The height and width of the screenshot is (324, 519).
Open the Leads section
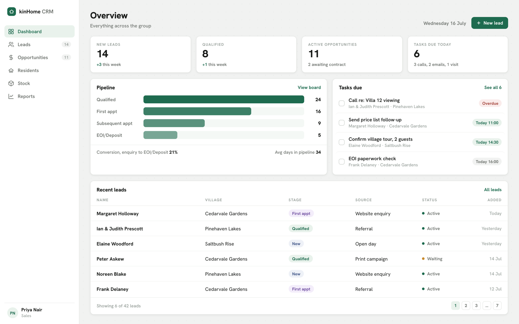click(x=40, y=44)
